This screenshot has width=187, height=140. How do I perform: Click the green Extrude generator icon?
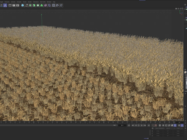click(x=34, y=5)
